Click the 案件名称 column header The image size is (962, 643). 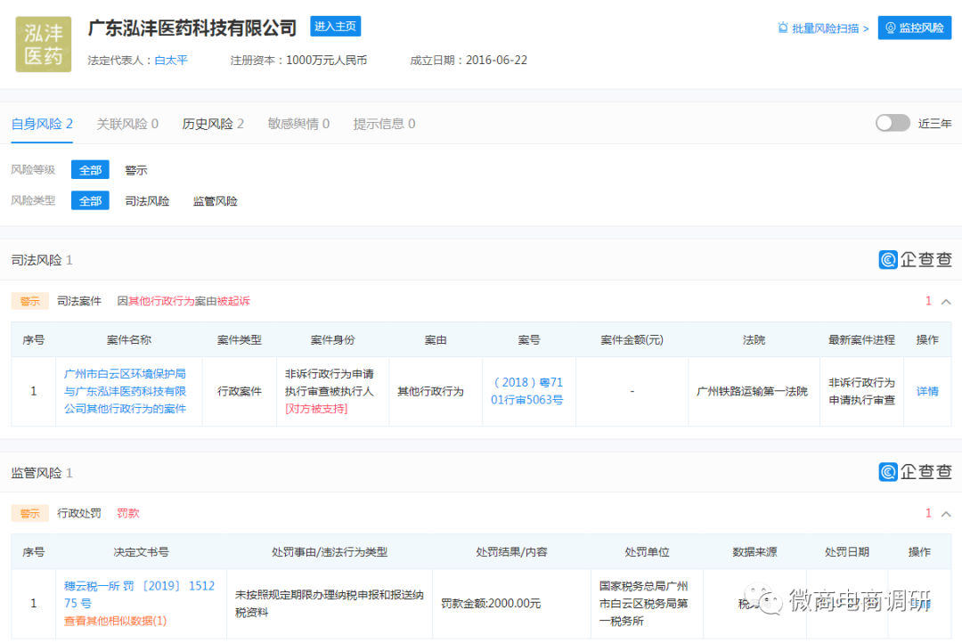click(129, 340)
